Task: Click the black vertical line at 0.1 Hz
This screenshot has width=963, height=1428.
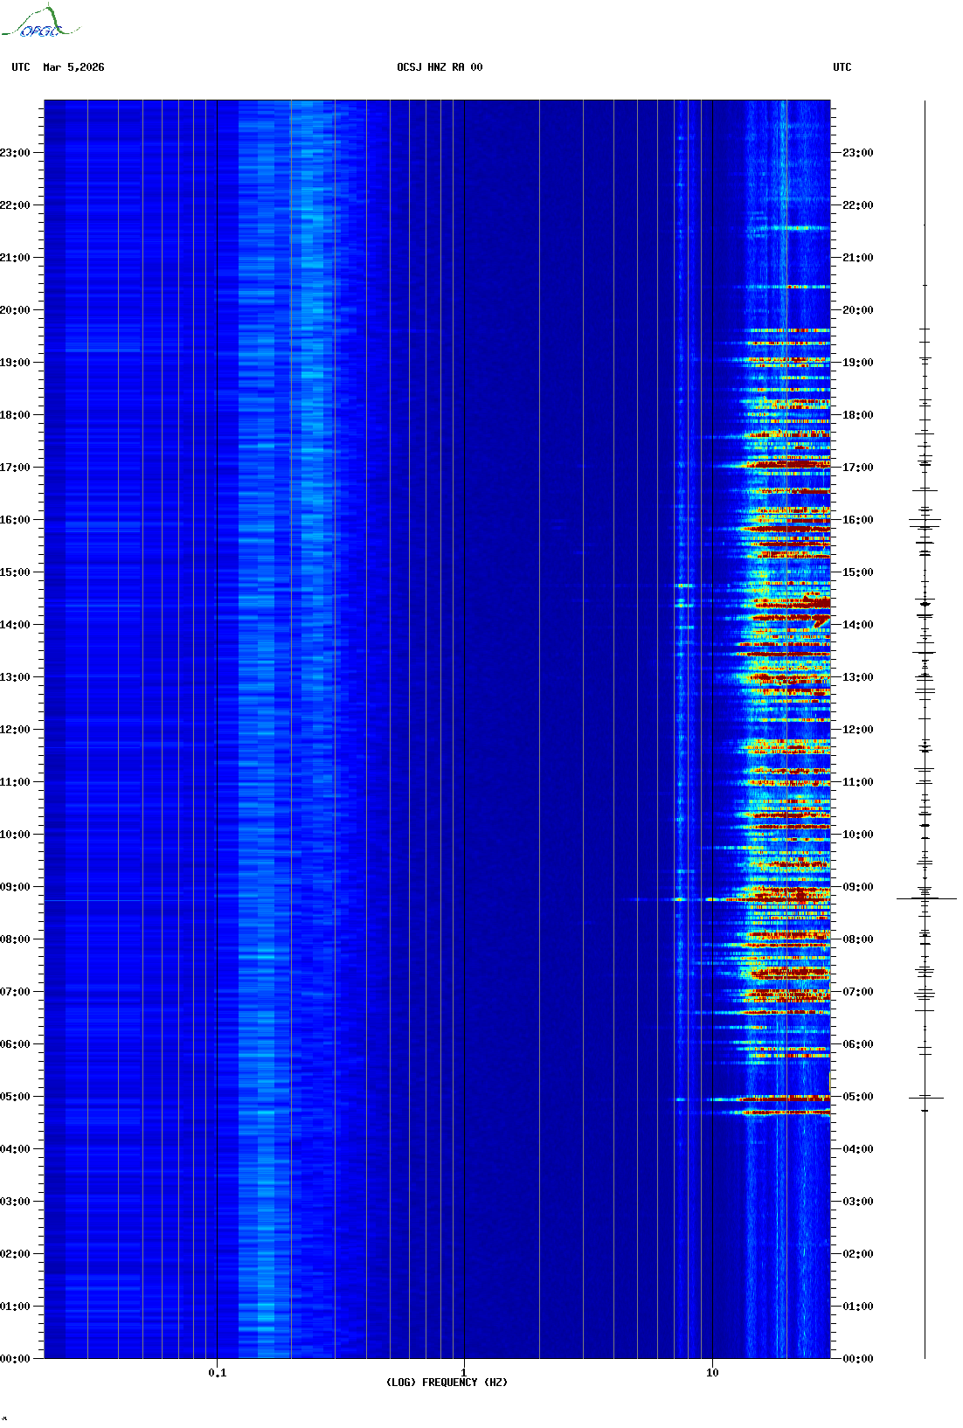Action: click(217, 699)
